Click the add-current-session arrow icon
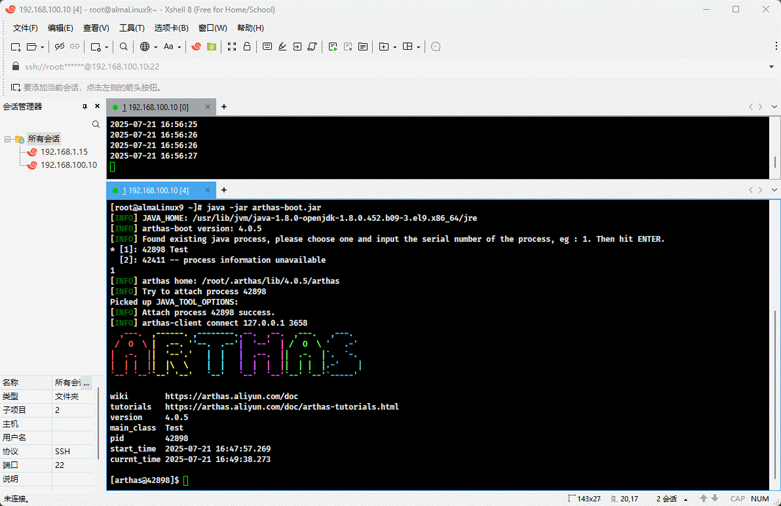Viewport: 781px width, 506px height. coord(16,87)
